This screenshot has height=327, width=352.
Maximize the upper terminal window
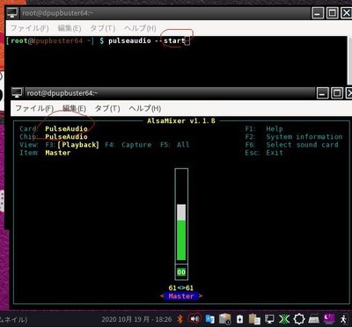[x=332, y=13]
